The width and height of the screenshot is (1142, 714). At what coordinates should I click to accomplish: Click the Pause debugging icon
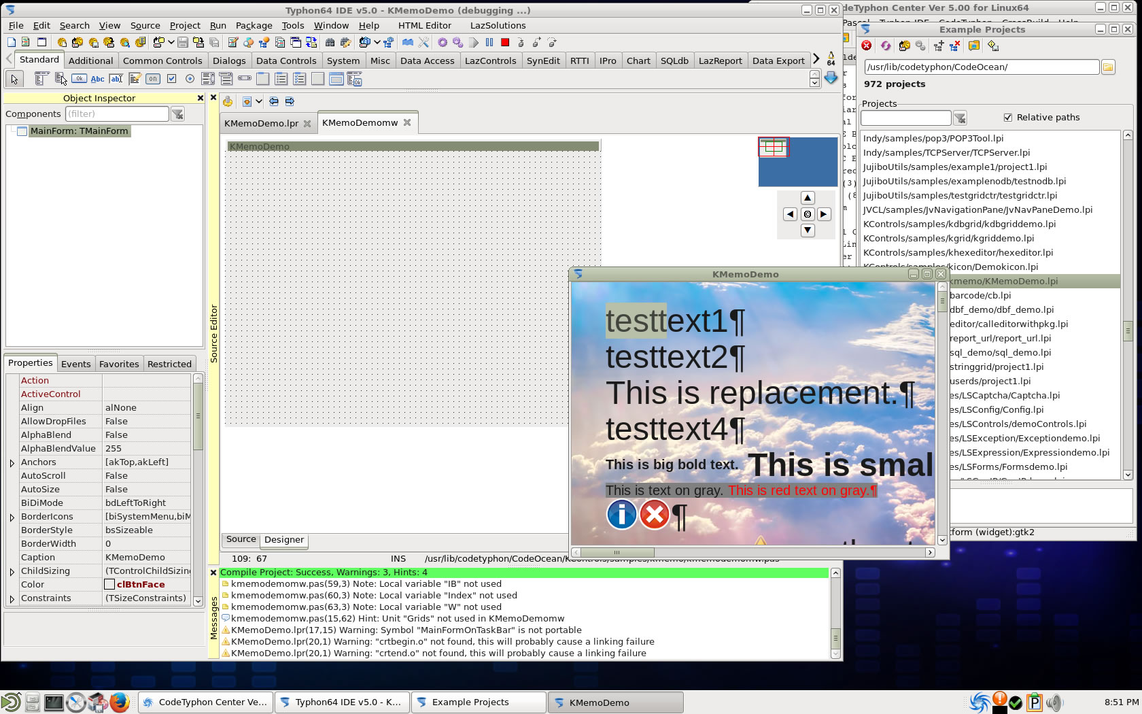[489, 42]
